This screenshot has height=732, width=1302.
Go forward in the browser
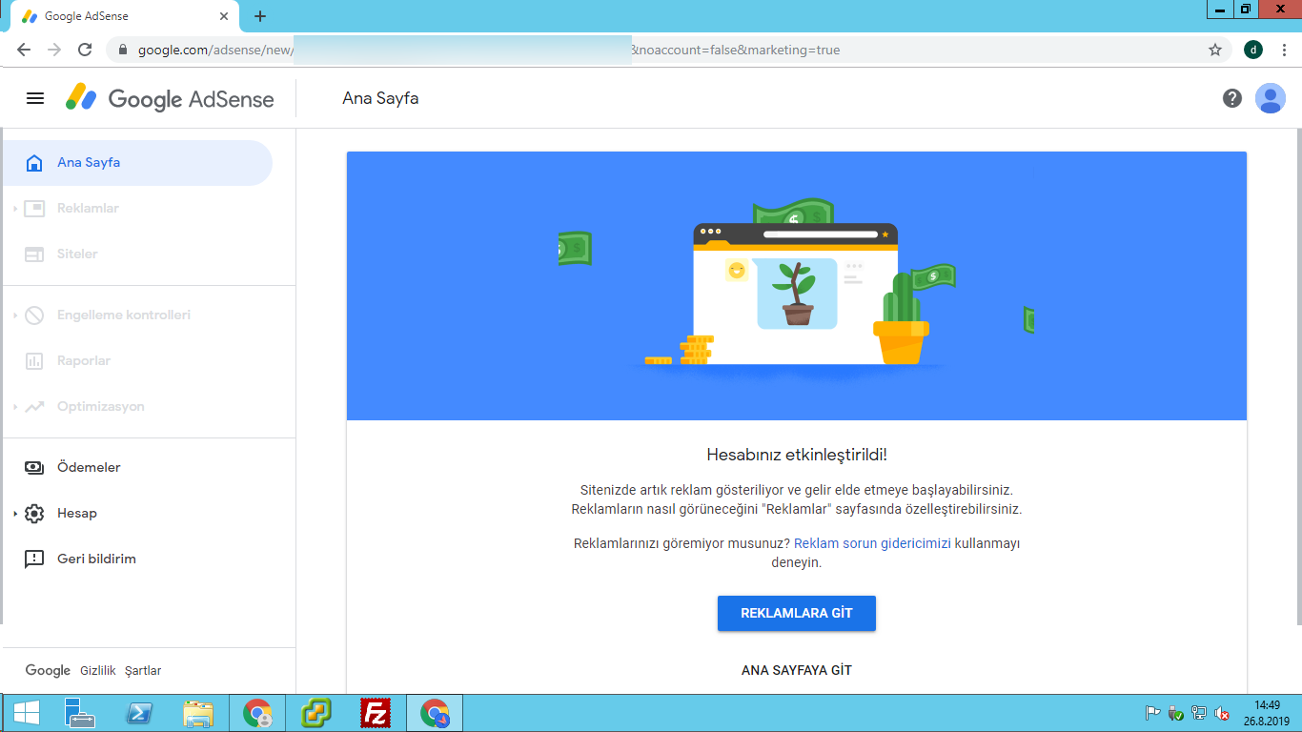coord(54,50)
